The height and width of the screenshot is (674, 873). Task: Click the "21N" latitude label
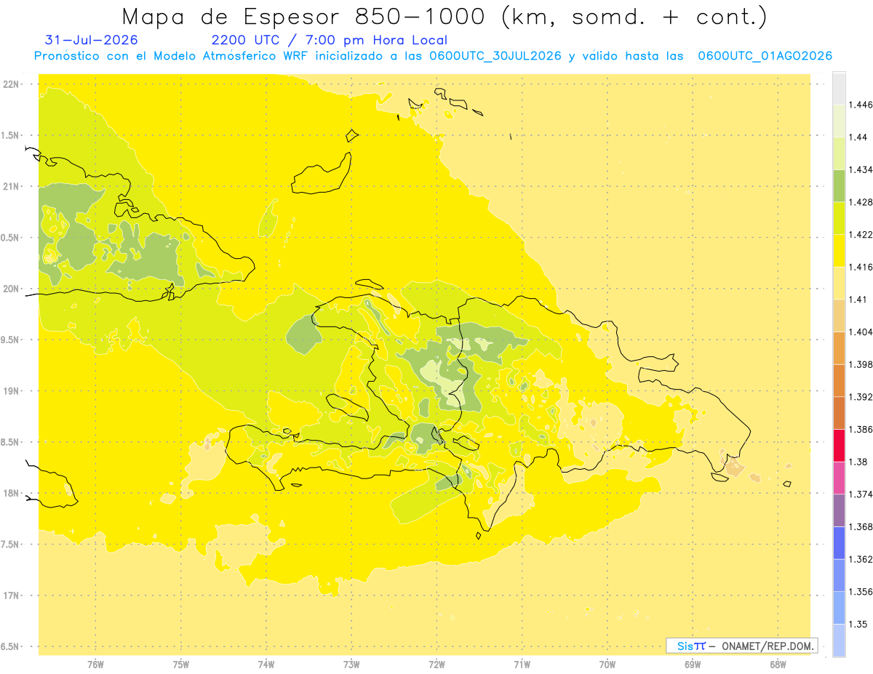12,187
